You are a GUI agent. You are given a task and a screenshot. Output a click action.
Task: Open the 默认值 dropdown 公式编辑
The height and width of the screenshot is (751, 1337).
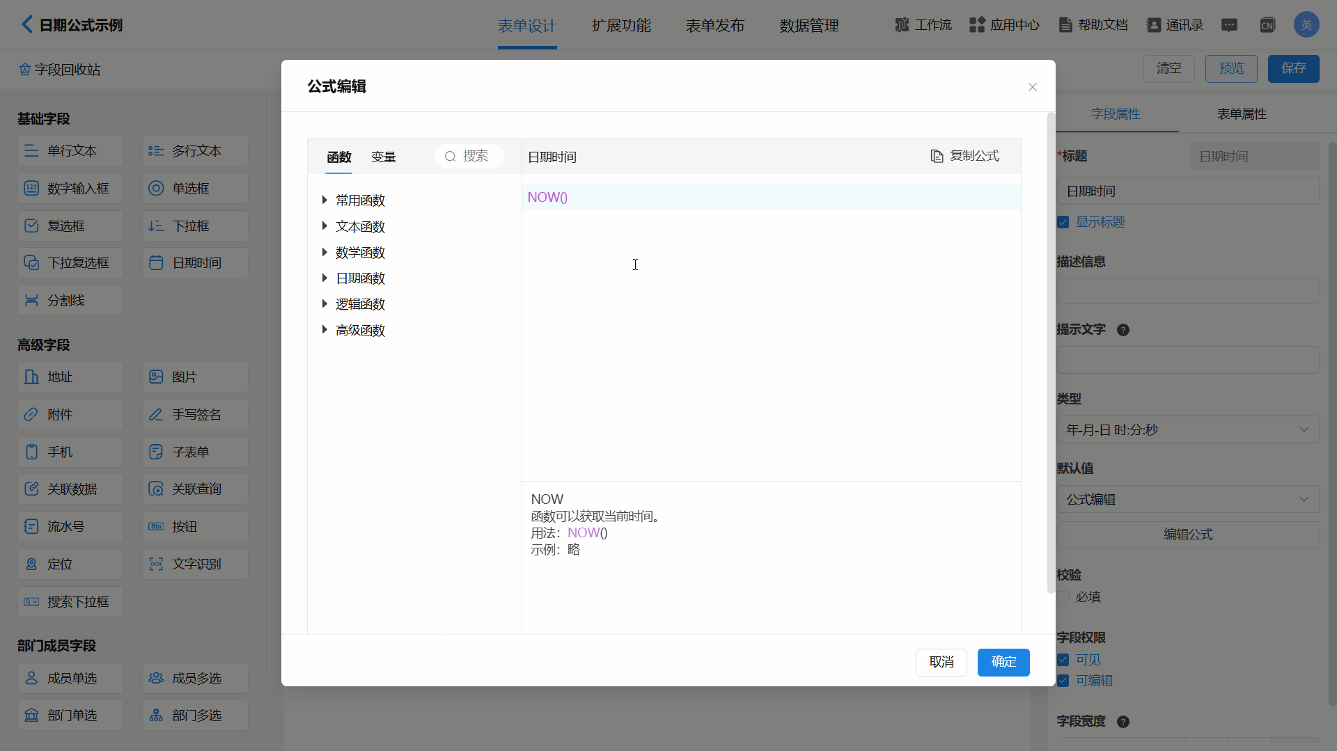(x=1188, y=499)
